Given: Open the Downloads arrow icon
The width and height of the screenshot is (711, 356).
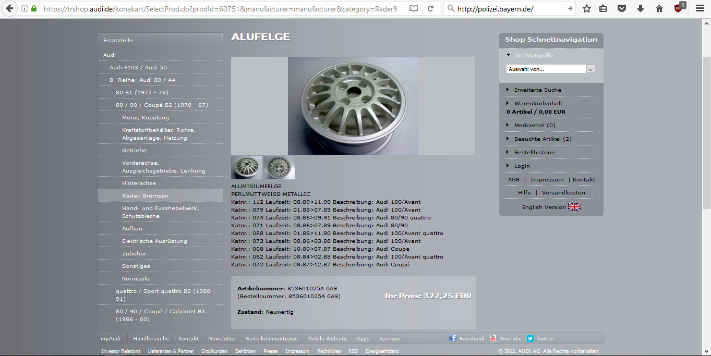Looking at the screenshot, I should click(641, 9).
